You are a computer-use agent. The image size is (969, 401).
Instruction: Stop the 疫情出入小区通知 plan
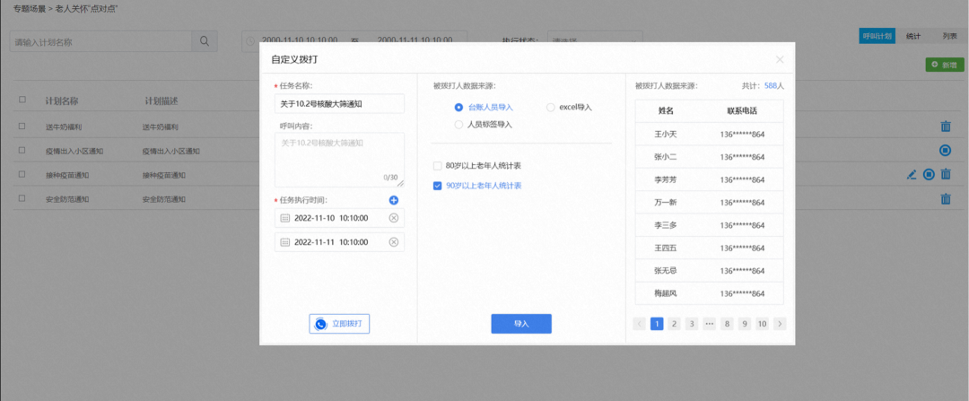point(945,150)
